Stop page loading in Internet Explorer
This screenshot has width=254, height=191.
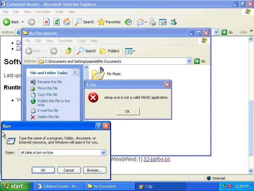click(x=46, y=22)
